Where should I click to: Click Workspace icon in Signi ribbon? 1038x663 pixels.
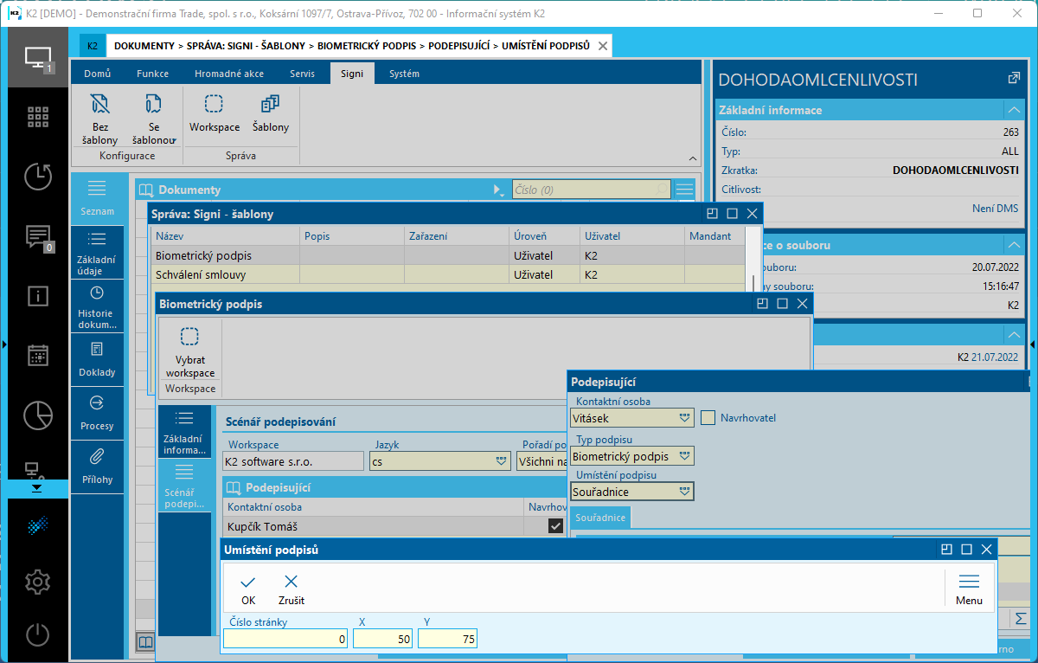click(x=215, y=113)
